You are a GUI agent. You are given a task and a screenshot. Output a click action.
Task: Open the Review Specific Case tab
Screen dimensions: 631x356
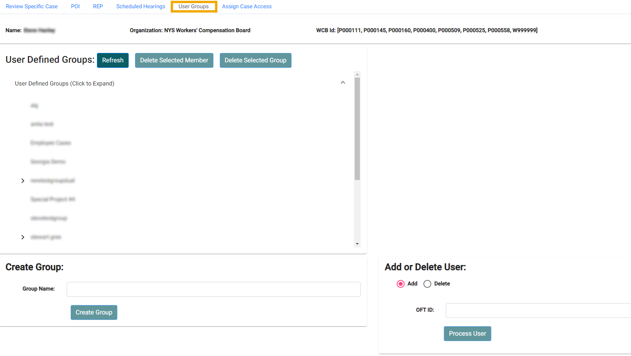point(32,7)
